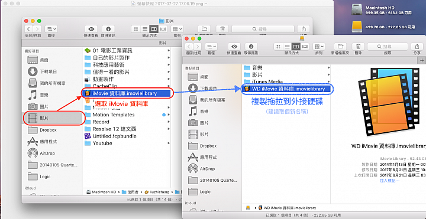Expand 自己的影片製作 folder arrow
Image resolution: width=426 pixels, height=219 pixels.
pos(169,58)
